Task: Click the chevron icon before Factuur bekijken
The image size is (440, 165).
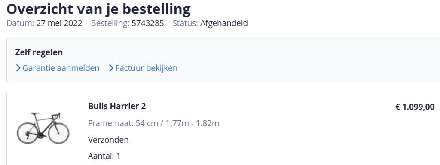Action: pyautogui.click(x=111, y=68)
